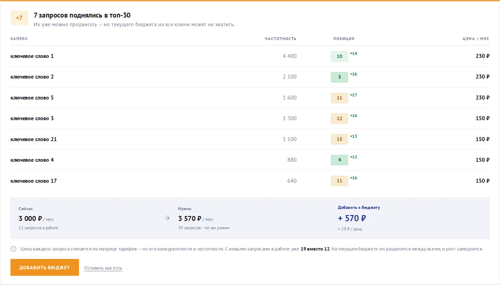Image resolution: width=500 pixels, height=285 pixels.
Task: Sort by ЧАСТОТНОСТЬ column header
Action: pos(281,39)
